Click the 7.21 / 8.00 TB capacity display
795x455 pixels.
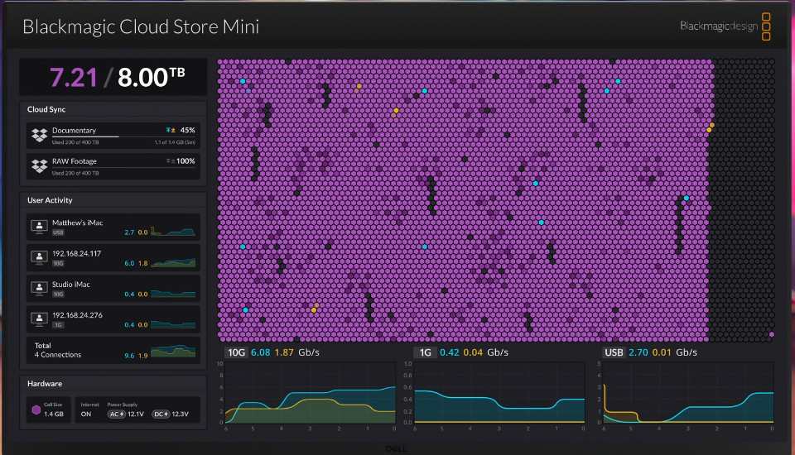pos(113,78)
